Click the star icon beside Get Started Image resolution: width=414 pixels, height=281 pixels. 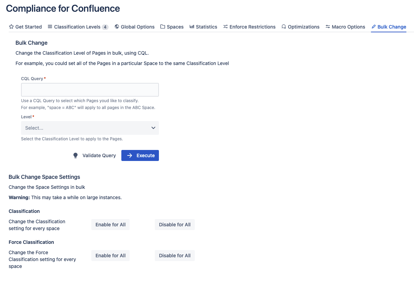11,27
